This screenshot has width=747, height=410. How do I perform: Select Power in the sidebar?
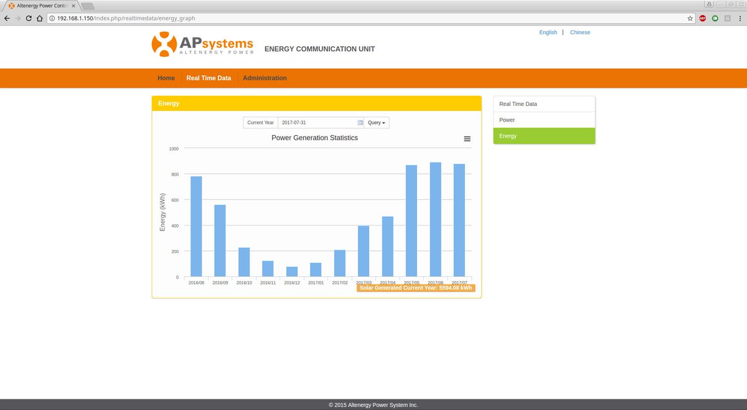pyautogui.click(x=544, y=120)
